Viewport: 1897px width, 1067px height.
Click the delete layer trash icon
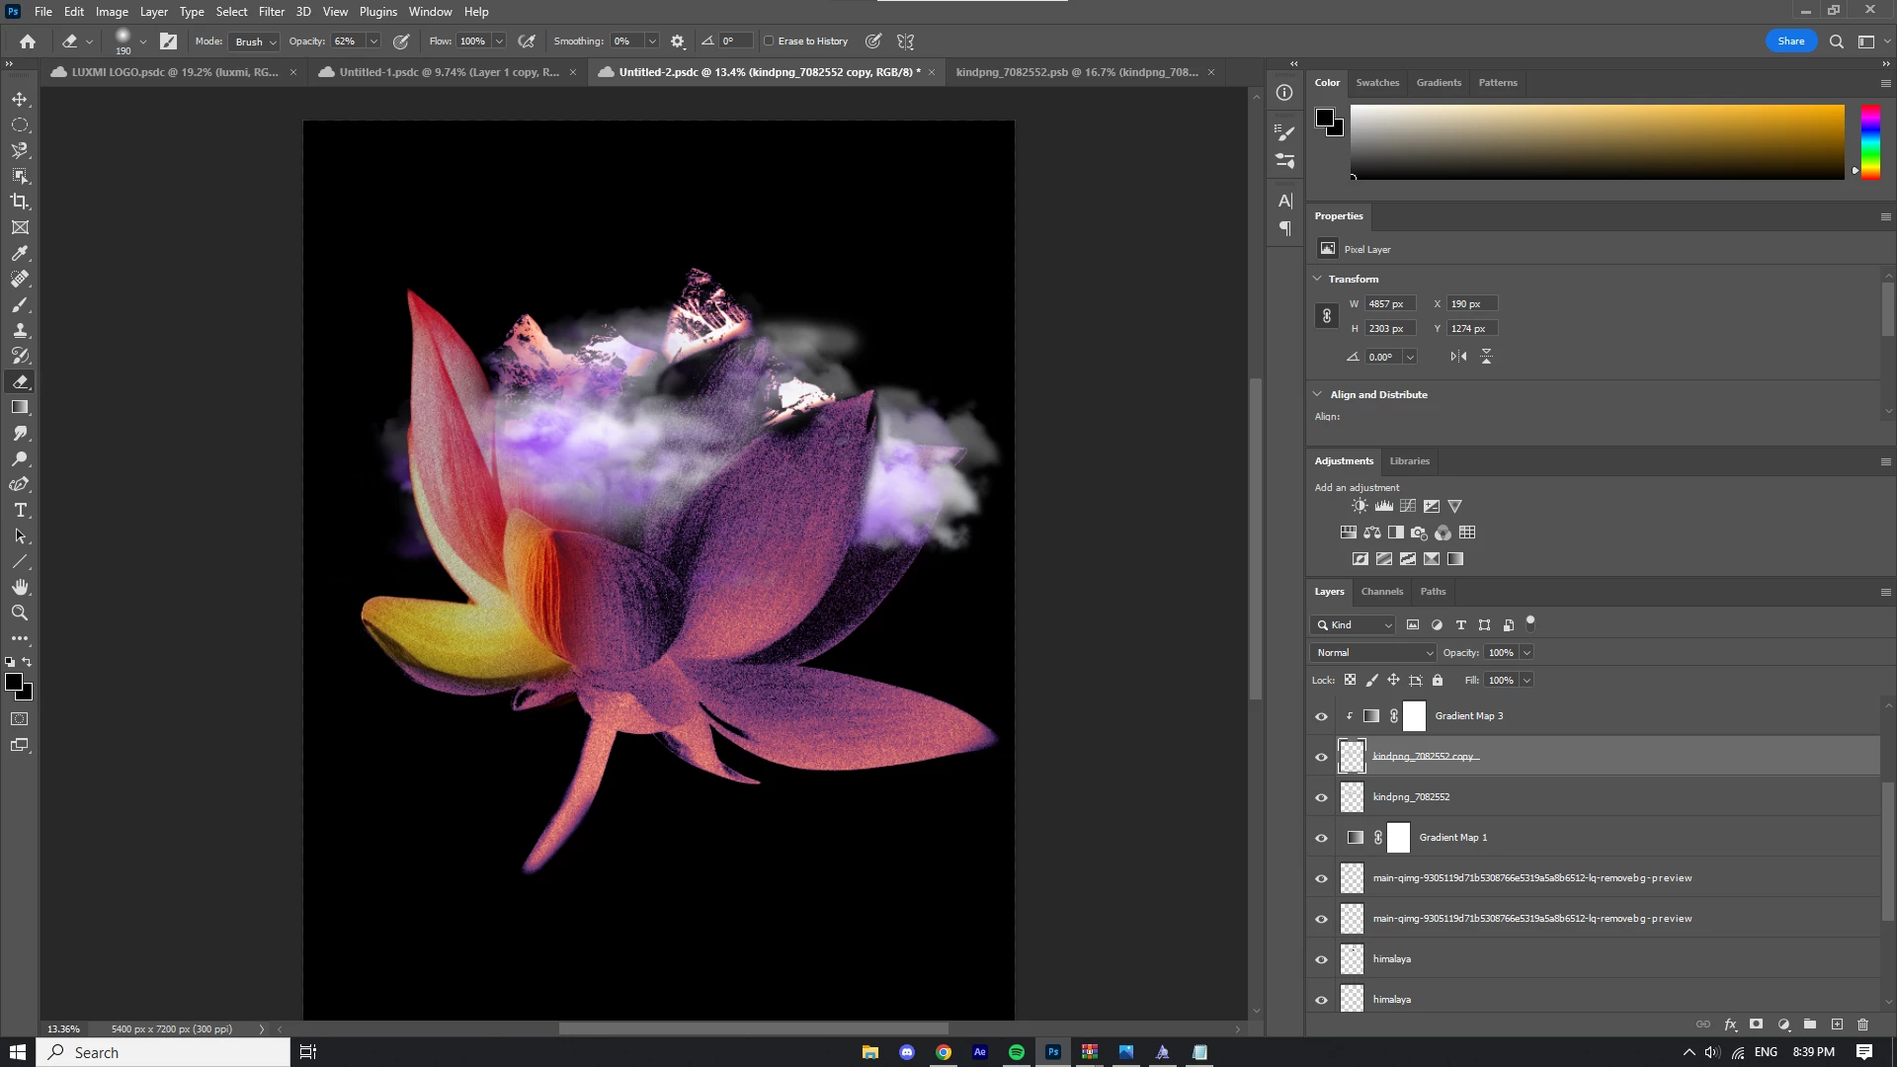(x=1863, y=1025)
